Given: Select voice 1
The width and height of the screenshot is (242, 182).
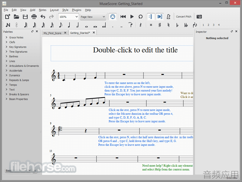Looking at the screenshot, I should coord(203,25).
